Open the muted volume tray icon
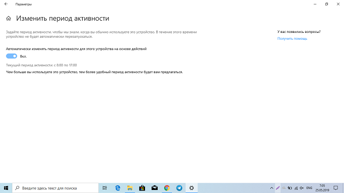 [x=302, y=188]
